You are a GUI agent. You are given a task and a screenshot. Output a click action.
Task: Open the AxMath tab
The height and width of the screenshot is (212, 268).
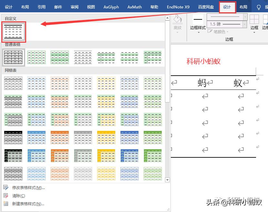(135, 7)
